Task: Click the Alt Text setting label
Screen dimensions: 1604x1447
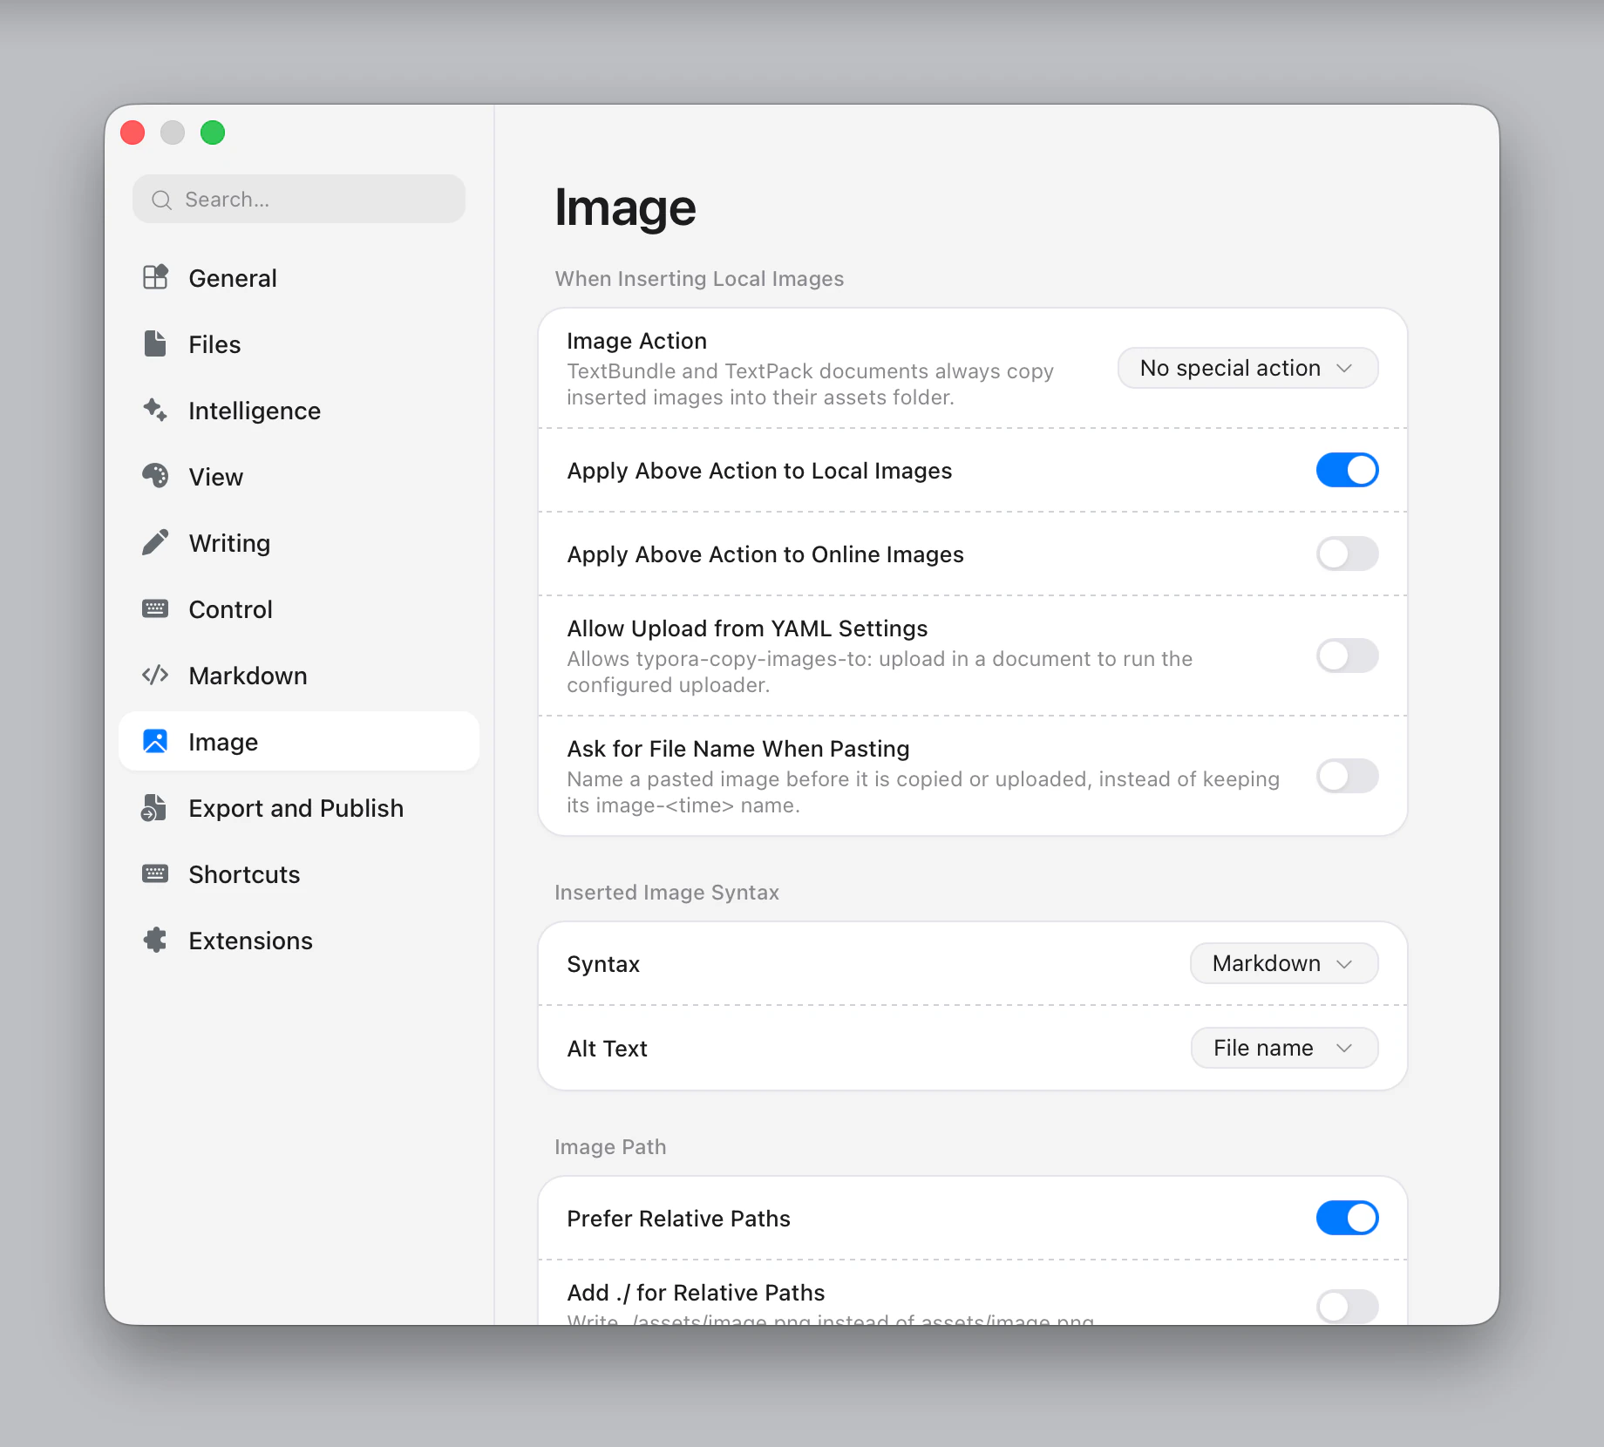Action: [607, 1049]
